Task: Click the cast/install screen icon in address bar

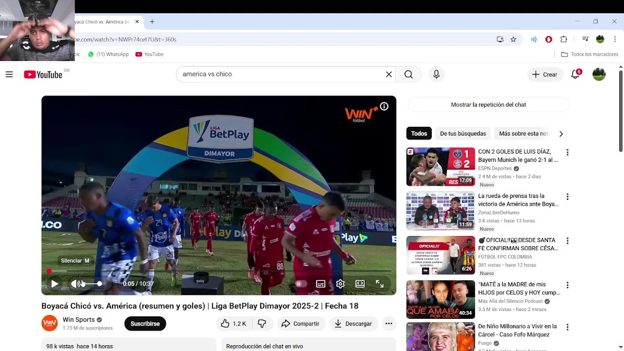Action: coord(500,39)
